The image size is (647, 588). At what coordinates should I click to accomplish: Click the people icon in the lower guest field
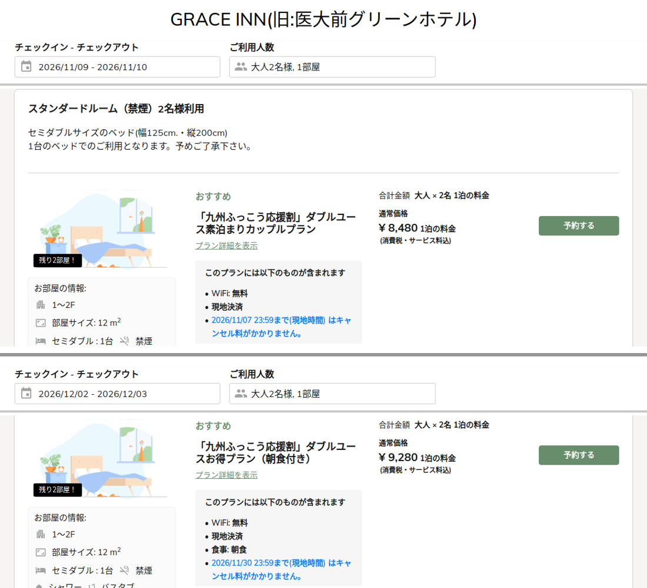click(241, 393)
